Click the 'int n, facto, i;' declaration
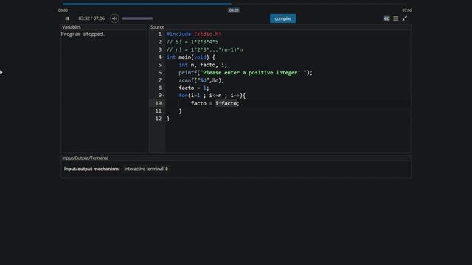Viewport: 472px width, 265px height. coord(203,65)
